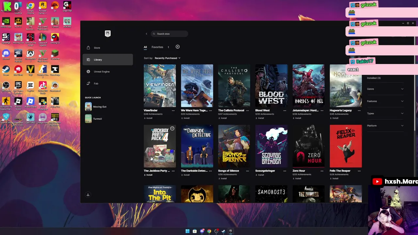Open more options for The Callisto Protocol
The height and width of the screenshot is (235, 418).
tap(248, 111)
